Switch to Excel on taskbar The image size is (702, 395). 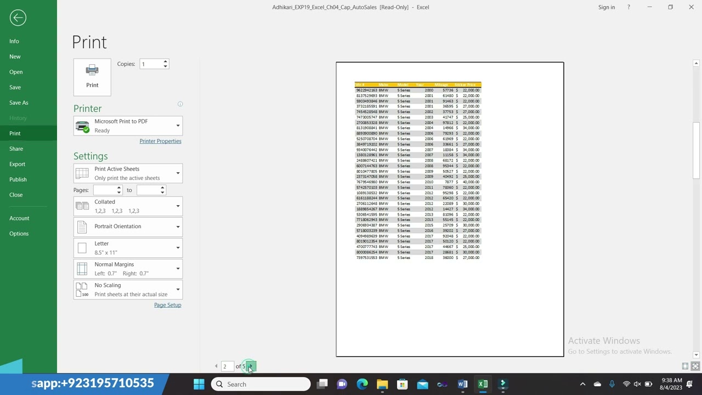(x=483, y=384)
